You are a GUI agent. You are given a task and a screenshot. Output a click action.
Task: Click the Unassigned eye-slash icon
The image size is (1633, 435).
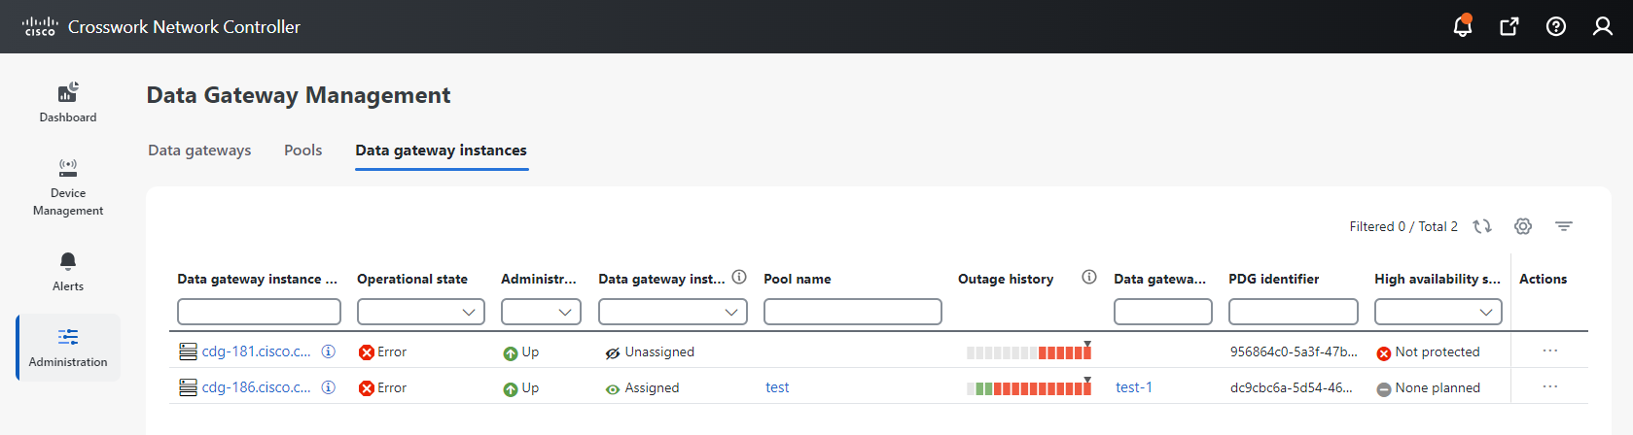tap(613, 353)
